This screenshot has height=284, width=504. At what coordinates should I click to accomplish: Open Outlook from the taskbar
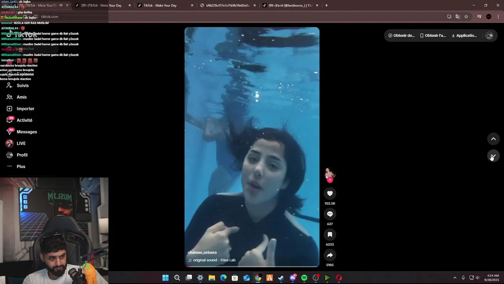pos(246,278)
